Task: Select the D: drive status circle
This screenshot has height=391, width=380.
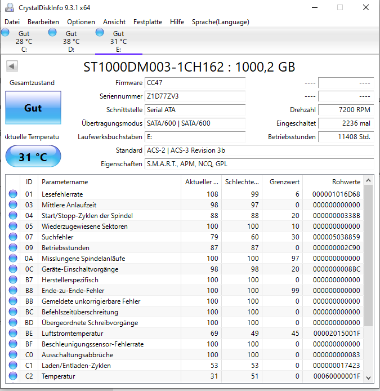Action: coord(52,33)
